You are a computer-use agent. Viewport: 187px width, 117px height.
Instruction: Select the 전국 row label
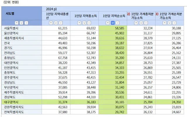(8, 42)
